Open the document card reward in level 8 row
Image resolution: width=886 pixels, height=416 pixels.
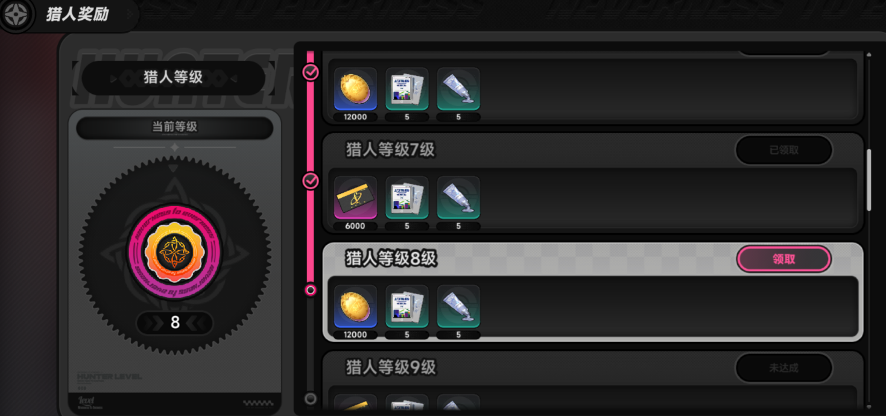pyautogui.click(x=407, y=306)
